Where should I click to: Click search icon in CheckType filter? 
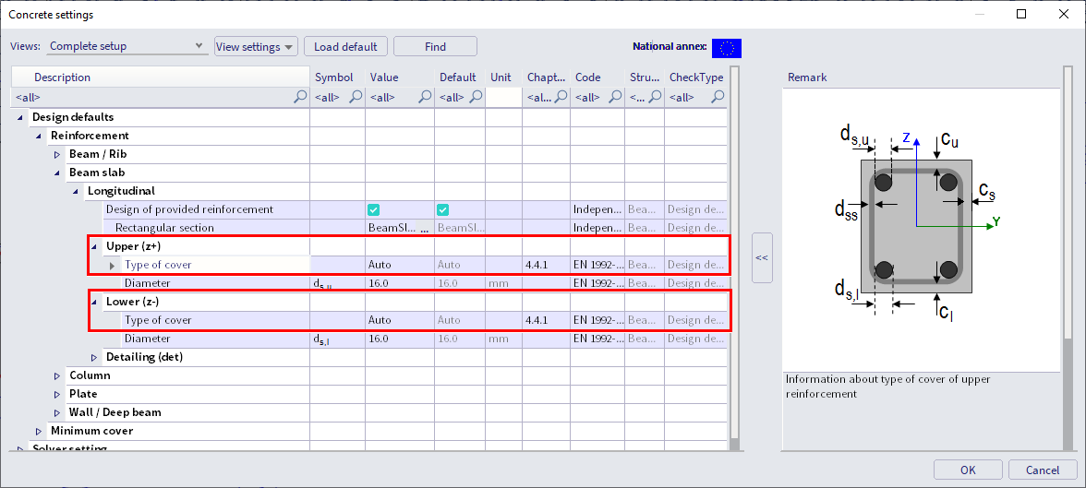[717, 97]
